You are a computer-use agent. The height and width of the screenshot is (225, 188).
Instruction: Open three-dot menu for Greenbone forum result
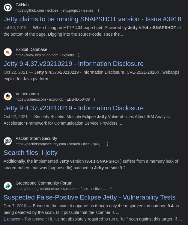point(111,189)
